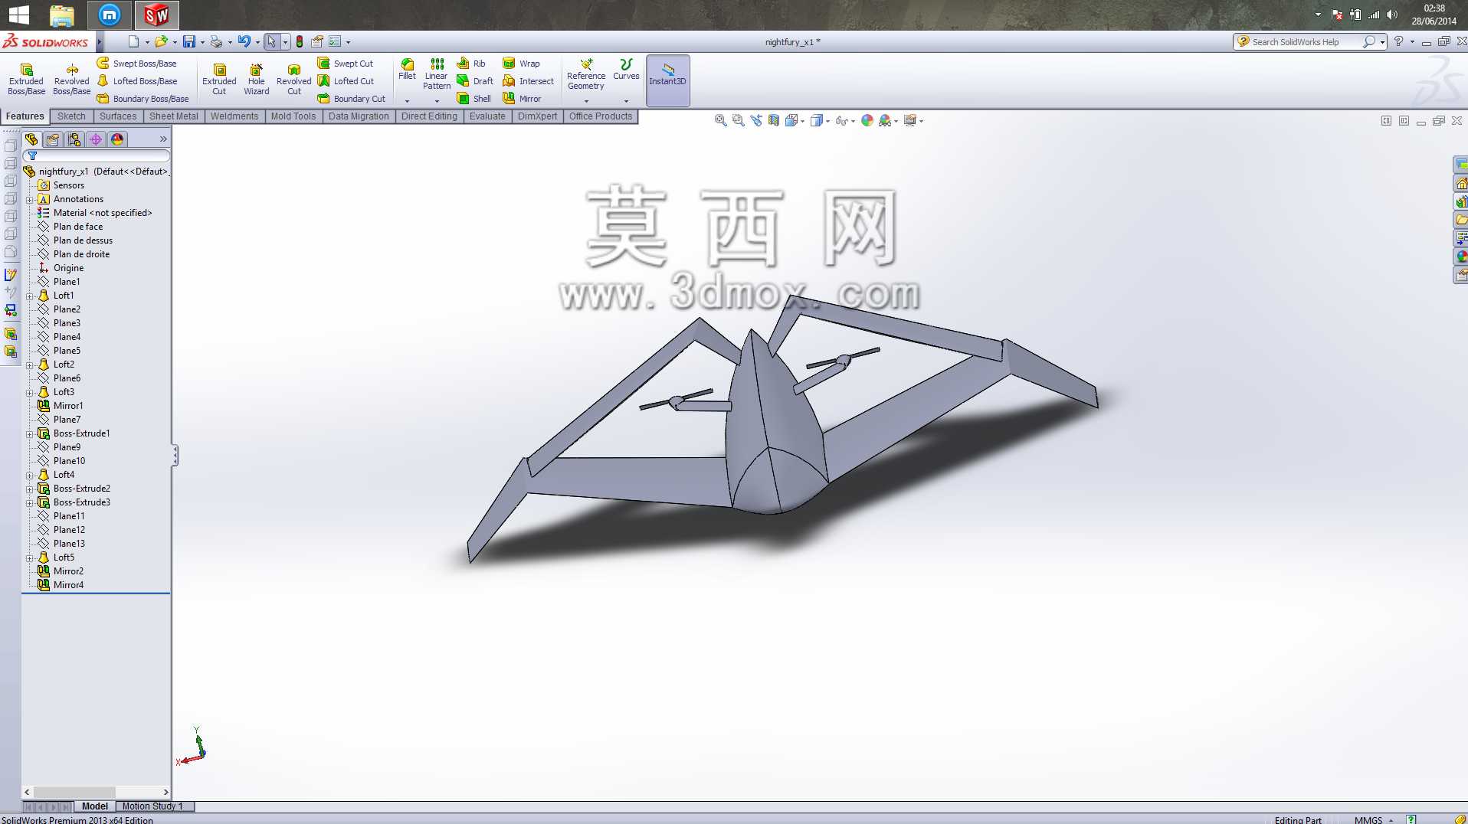The height and width of the screenshot is (824, 1468).
Task: Open the DisplayManager panel tab
Action: 117,139
